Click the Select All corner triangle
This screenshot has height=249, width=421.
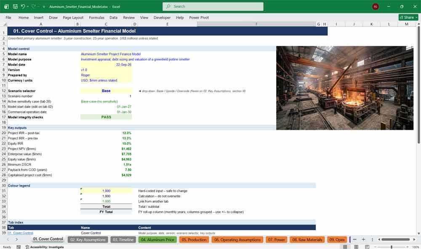5,24
